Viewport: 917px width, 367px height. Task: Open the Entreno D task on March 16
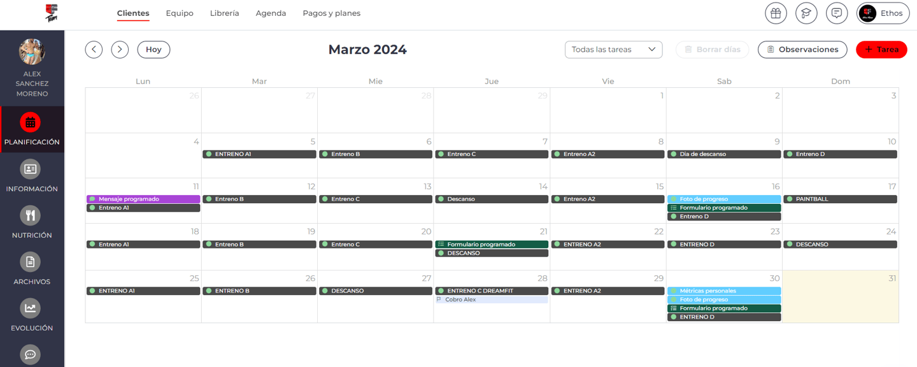click(x=724, y=217)
